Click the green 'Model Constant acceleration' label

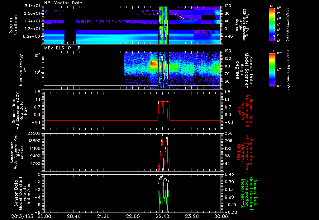tap(249, 193)
